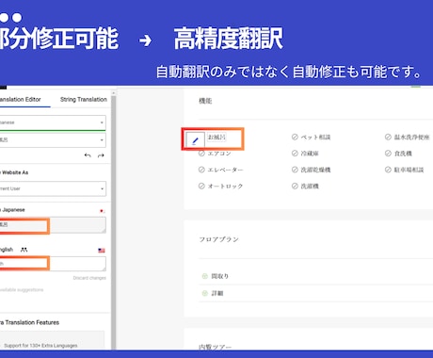Click the Japanese source text field
This screenshot has width=433, height=358.
52,225
